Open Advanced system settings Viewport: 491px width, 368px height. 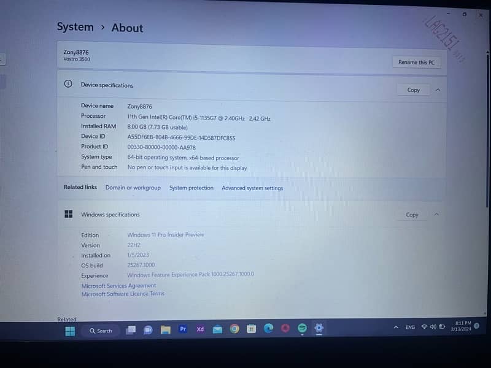pyautogui.click(x=252, y=188)
